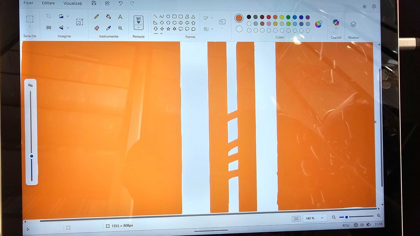Viewport: 420px width, 236px height.
Task: Select the five-point Star shape
Action: tap(168, 29)
